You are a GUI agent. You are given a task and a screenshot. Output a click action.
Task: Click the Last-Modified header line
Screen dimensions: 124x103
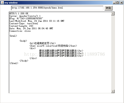[37, 21]
